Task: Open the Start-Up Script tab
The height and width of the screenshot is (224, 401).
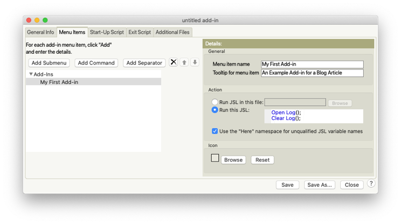Action: click(x=107, y=32)
